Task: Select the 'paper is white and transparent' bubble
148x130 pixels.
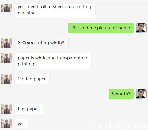Action: [53, 61]
